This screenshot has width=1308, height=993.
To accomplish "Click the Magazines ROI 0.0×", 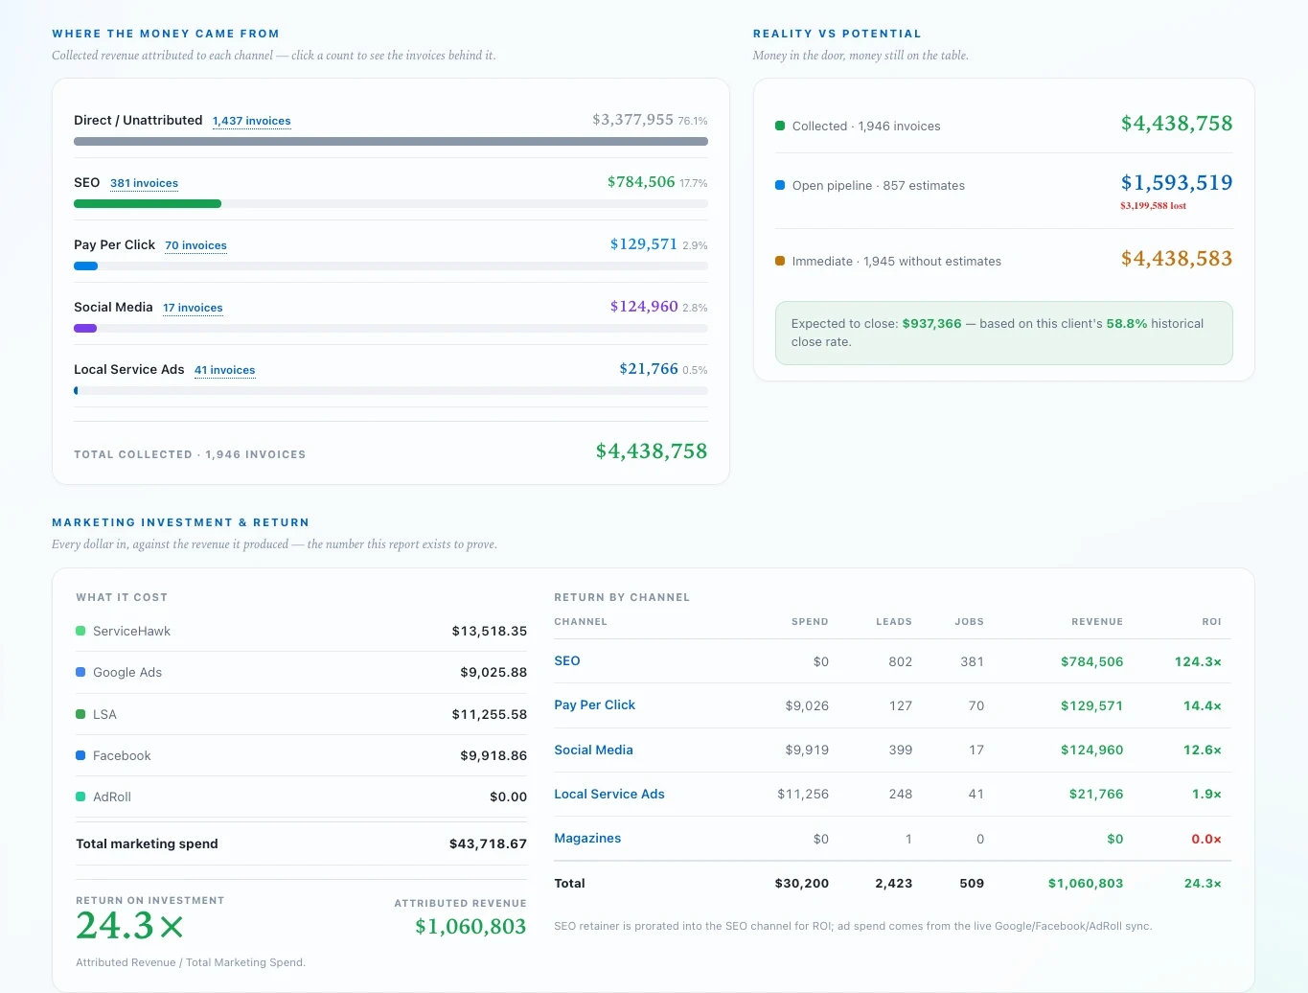I will click(x=1206, y=839).
